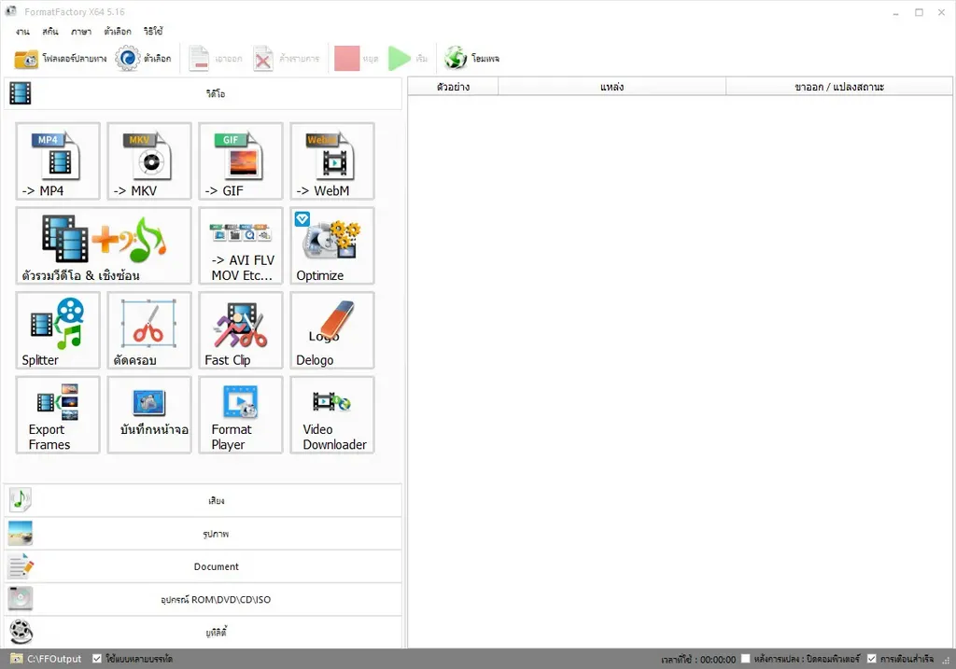Open the วิธีใช้ (Help) menu

pyautogui.click(x=153, y=31)
